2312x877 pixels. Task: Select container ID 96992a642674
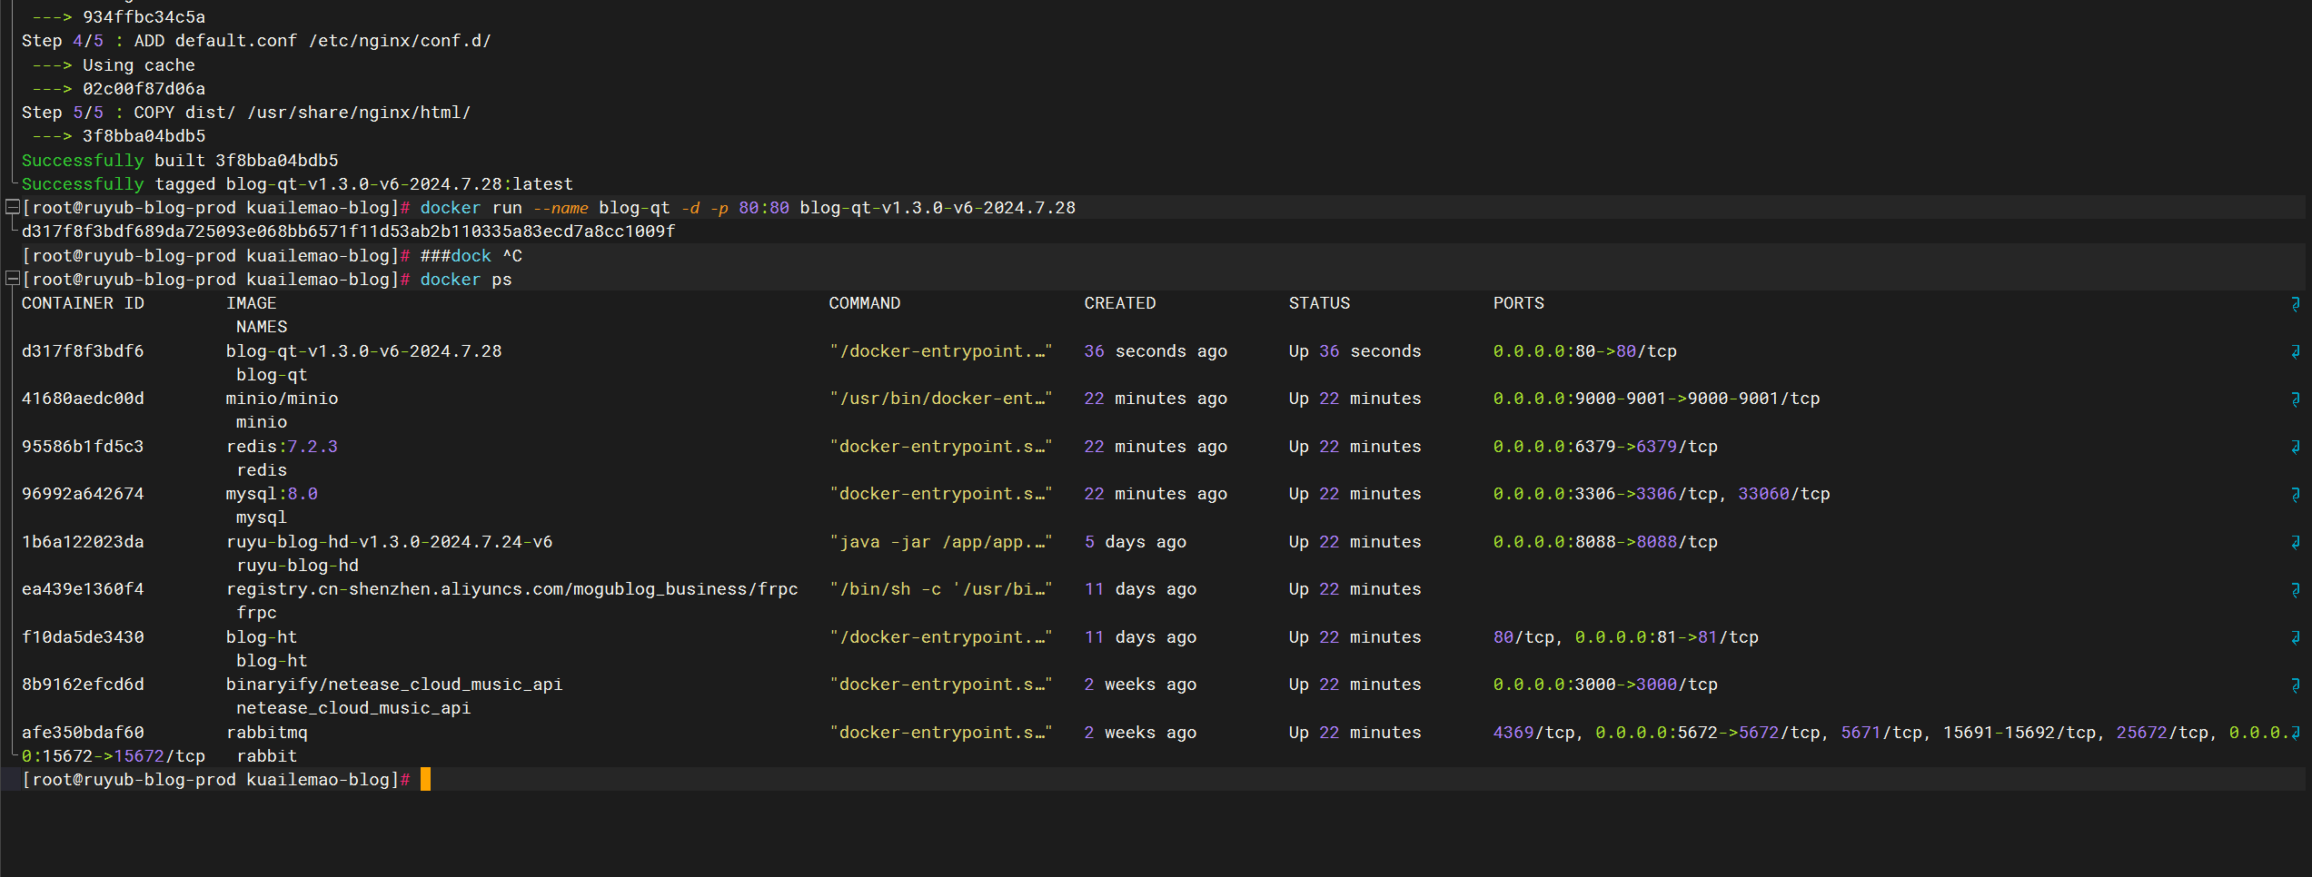(x=83, y=494)
